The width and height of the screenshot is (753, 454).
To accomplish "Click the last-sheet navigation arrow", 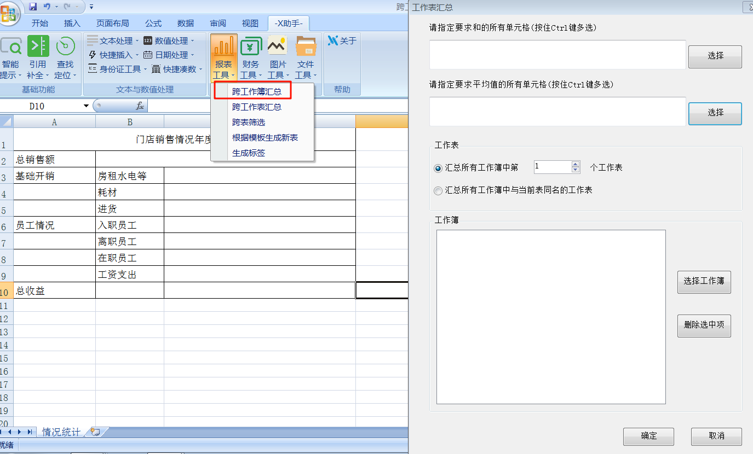I will pos(30,432).
